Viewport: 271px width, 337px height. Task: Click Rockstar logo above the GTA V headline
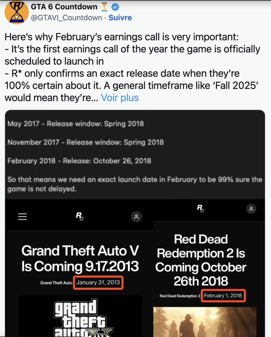click(80, 216)
